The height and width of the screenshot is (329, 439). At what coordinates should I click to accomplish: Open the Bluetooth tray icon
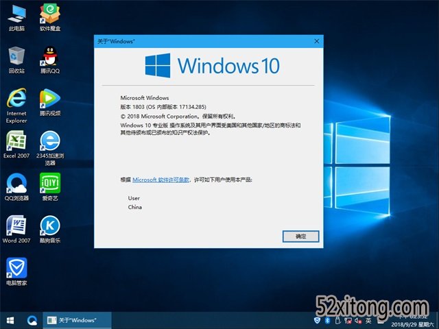(x=327, y=321)
